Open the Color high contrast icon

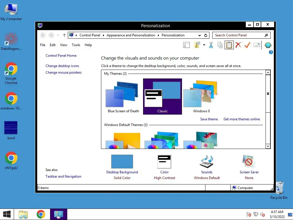point(164,162)
